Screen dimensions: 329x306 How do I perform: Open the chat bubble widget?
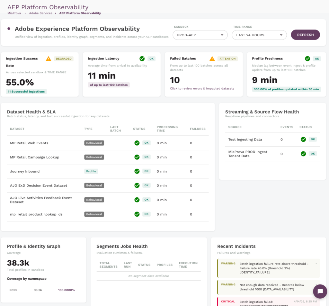point(320,291)
